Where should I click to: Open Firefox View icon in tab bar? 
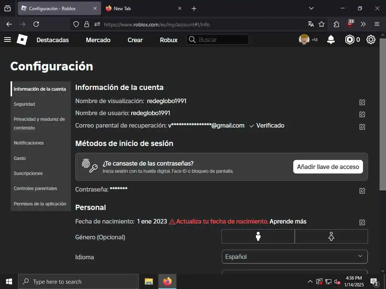pyautogui.click(x=8, y=9)
